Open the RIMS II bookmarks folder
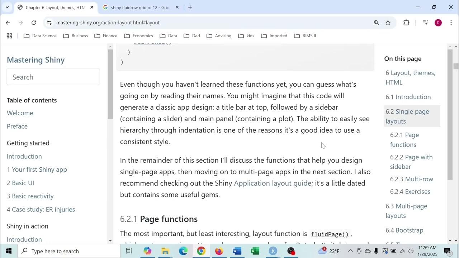The height and width of the screenshot is (258, 459). tap(305, 36)
